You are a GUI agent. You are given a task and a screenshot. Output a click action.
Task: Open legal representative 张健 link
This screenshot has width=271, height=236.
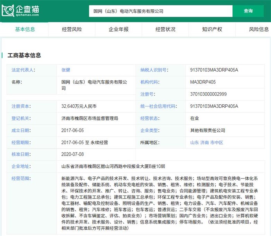pyautogui.click(x=66, y=70)
